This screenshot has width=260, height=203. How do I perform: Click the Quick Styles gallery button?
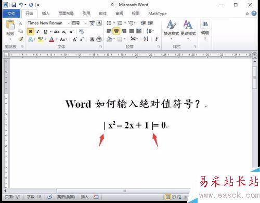click(171, 30)
